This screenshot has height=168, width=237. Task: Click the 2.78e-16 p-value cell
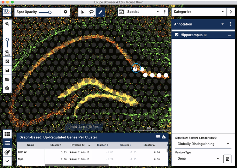pyautogui.click(x=84, y=159)
